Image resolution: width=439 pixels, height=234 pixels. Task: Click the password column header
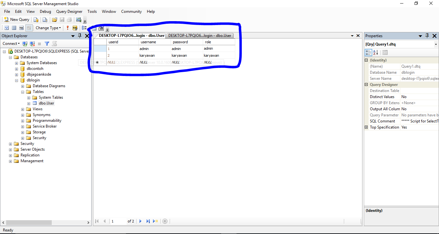tap(187, 42)
